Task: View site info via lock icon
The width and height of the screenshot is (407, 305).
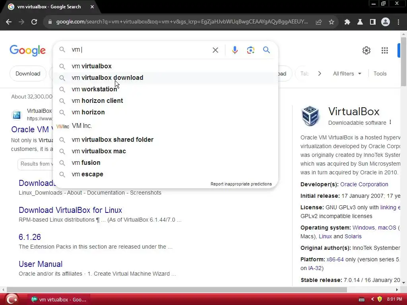Action: pyautogui.click(x=50, y=22)
